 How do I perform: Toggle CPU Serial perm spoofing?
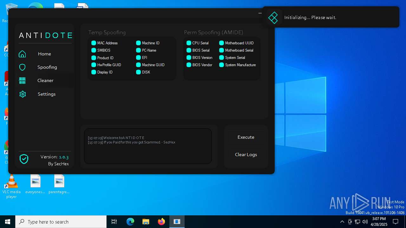[189, 43]
